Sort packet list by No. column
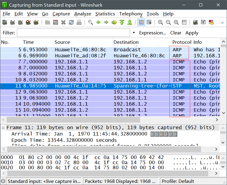The height and width of the screenshot is (185, 227). pyautogui.click(x=11, y=42)
